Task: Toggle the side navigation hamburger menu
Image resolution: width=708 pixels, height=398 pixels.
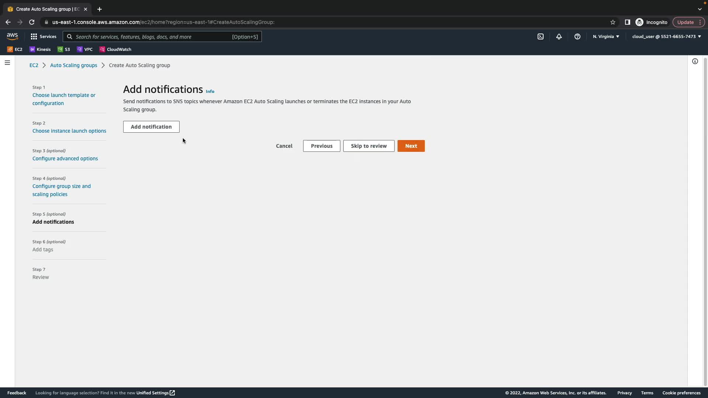Action: click(x=7, y=63)
